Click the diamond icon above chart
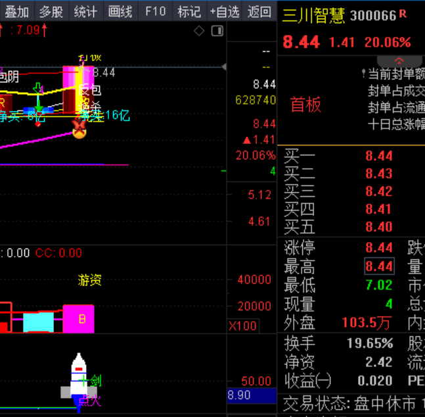This screenshot has height=417, width=425. click(199, 31)
